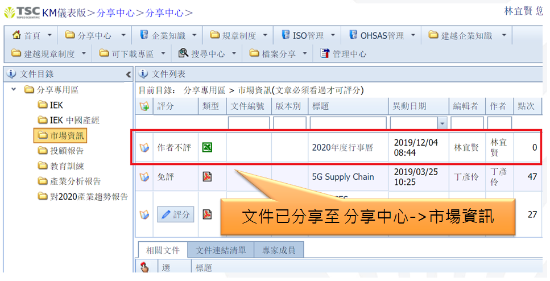
Task: Sort by the 點次 column header
Action: [x=525, y=106]
